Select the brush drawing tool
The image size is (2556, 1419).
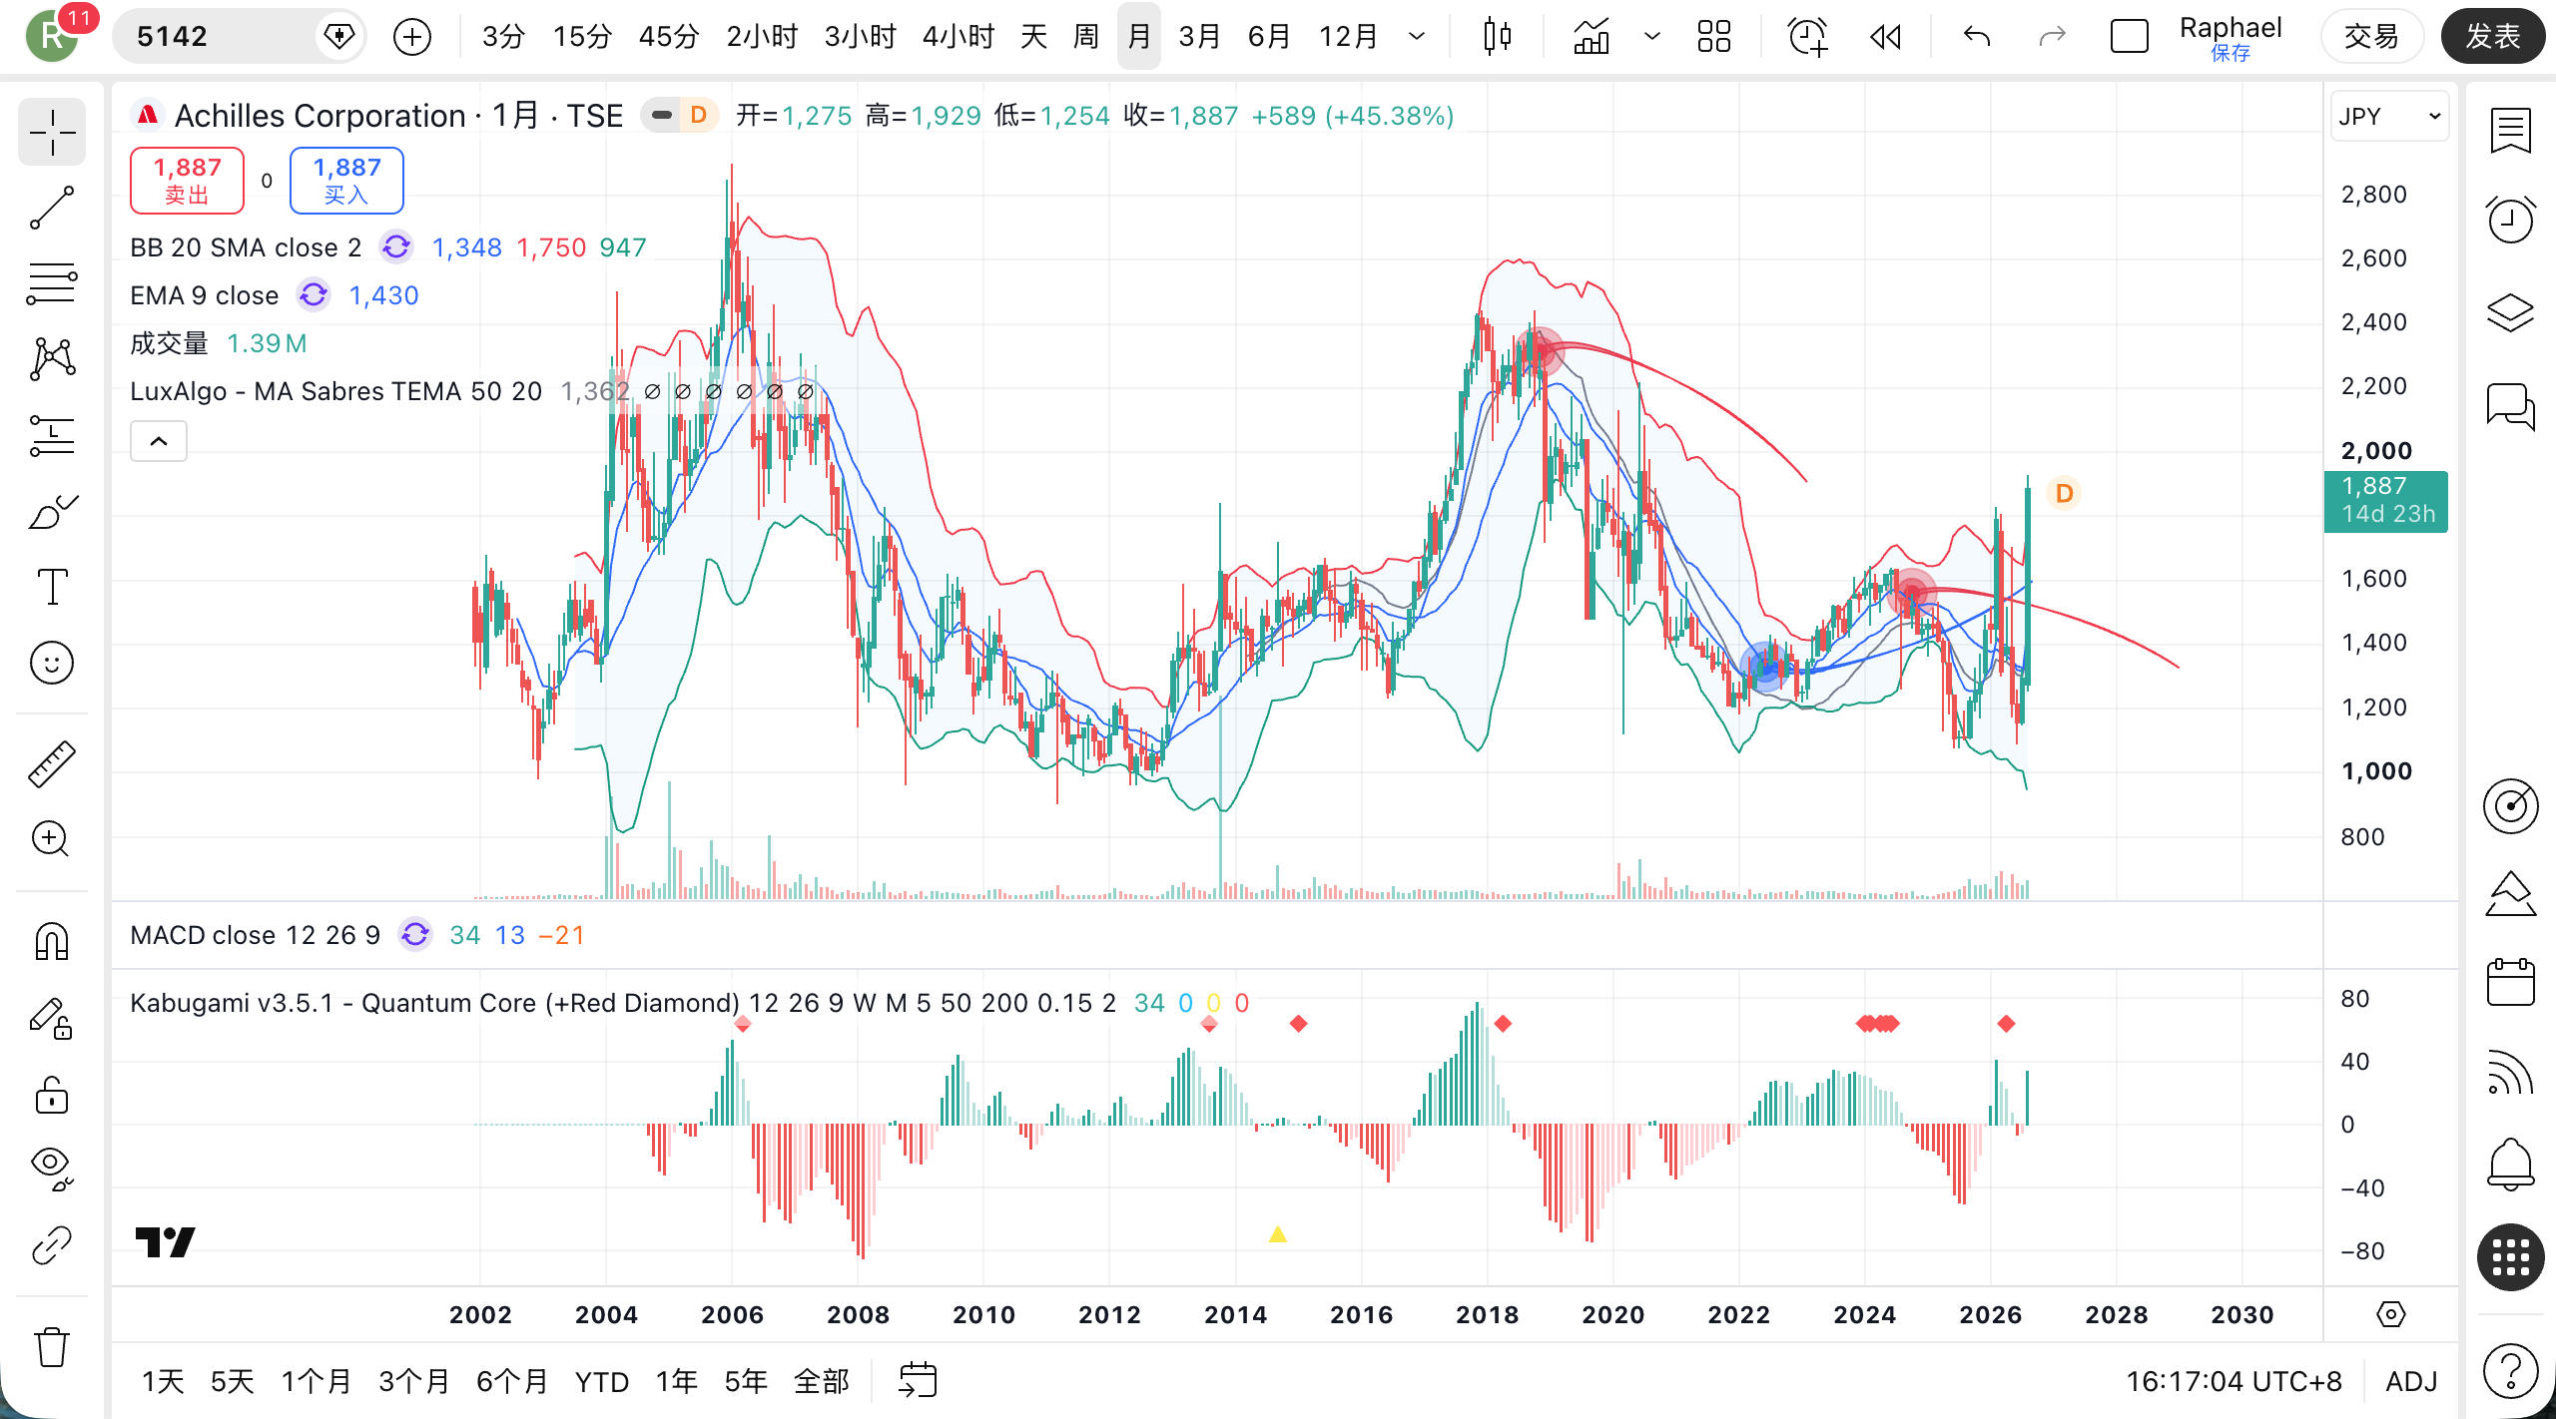pos(52,511)
